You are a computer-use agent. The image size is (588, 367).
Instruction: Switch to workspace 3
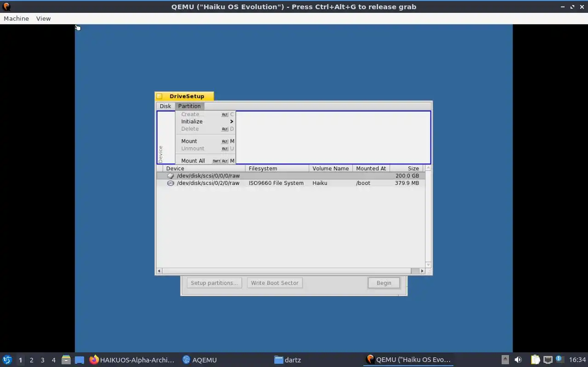(42, 360)
